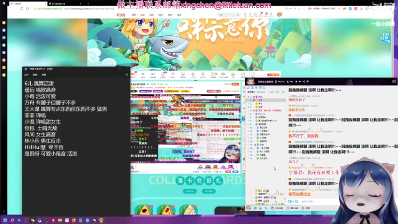Switch to the second browser tab

click(x=65, y=4)
